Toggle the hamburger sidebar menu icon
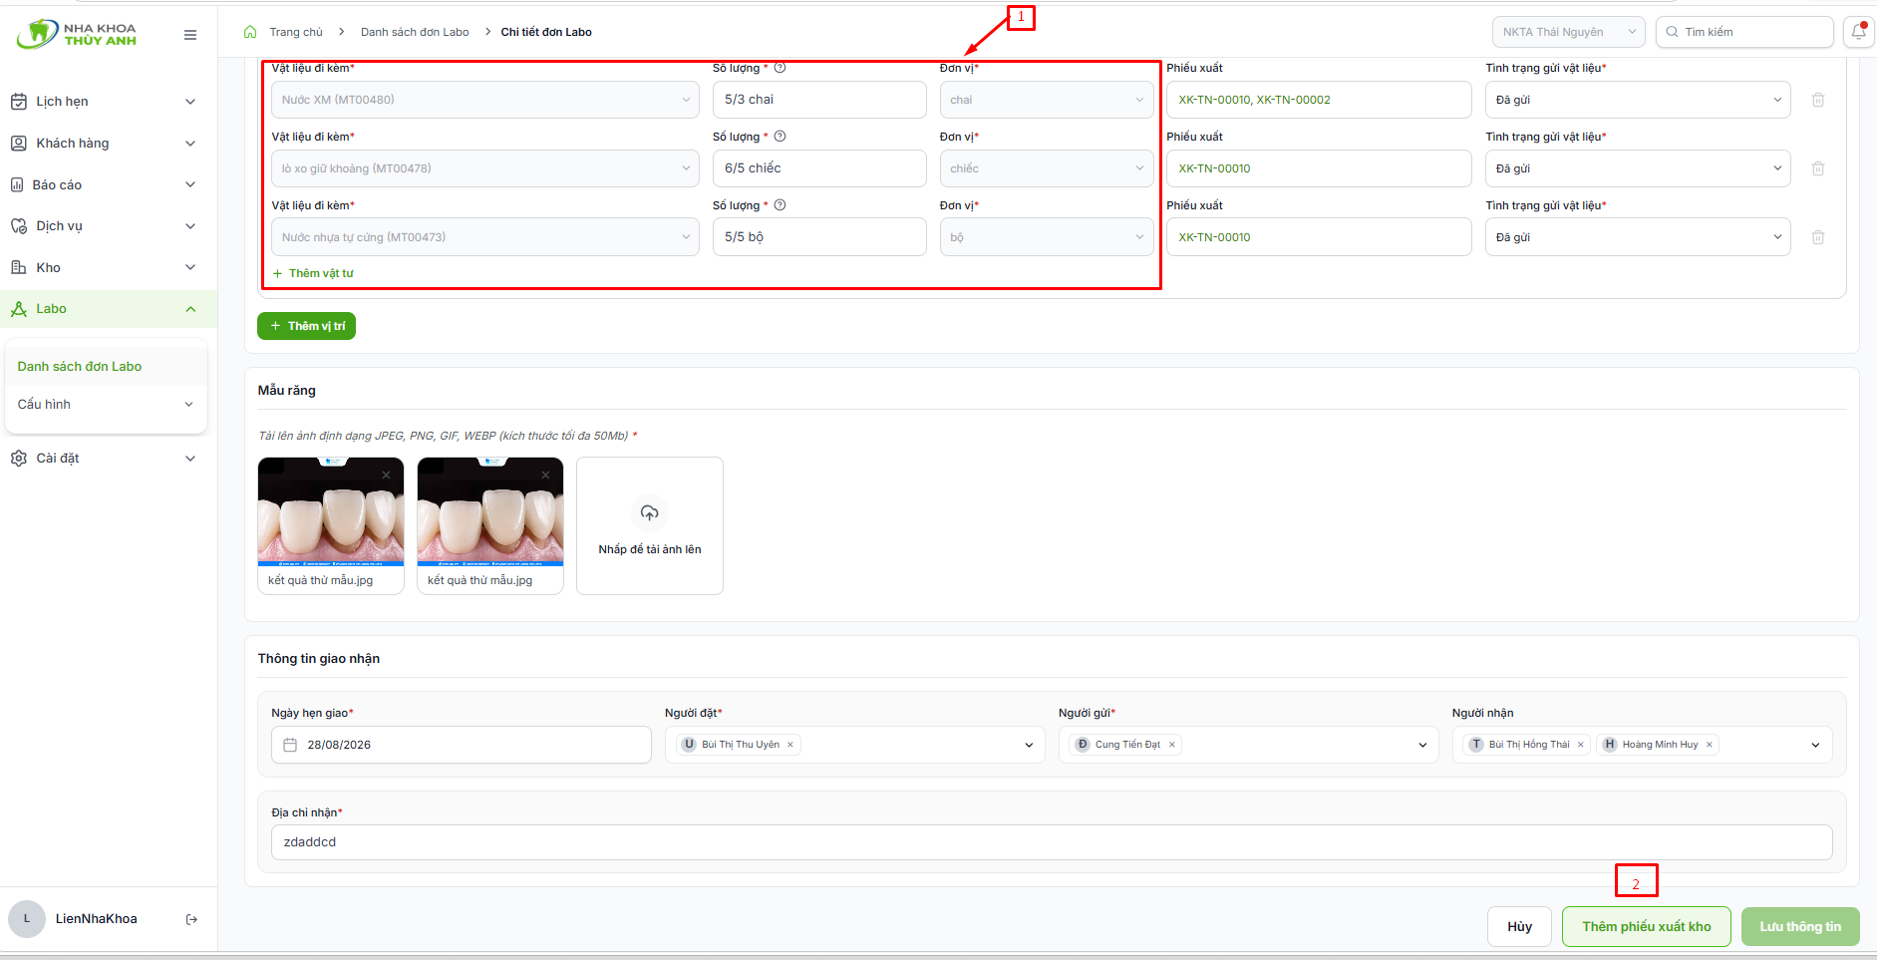 (x=190, y=35)
